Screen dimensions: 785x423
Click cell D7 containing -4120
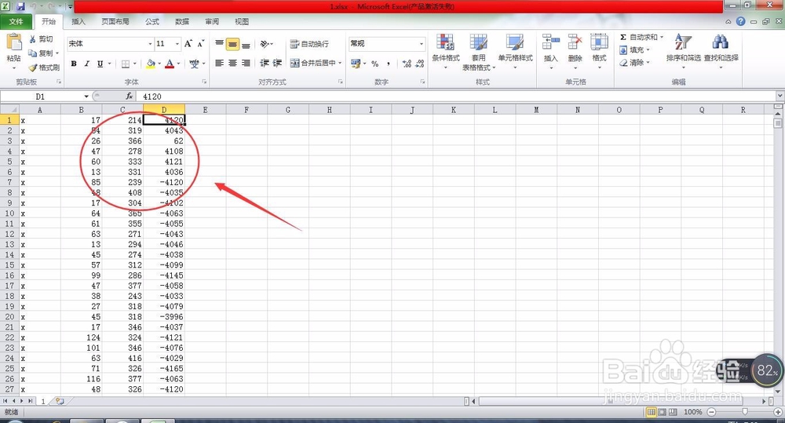[164, 182]
